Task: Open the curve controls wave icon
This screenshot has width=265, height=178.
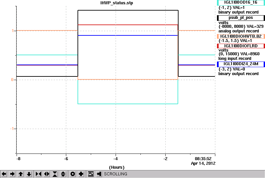Action: pos(91,174)
